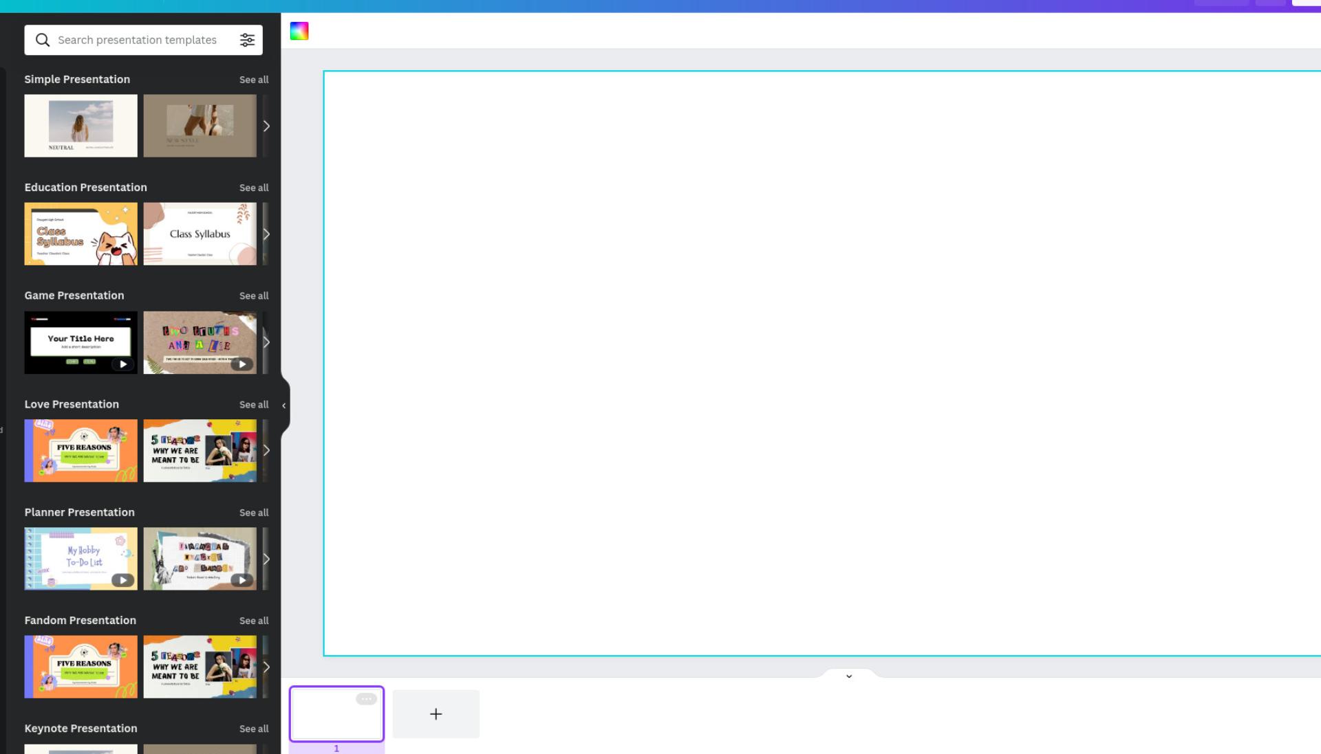Click the Simple Presentation heading
1321x754 pixels.
pos(77,79)
